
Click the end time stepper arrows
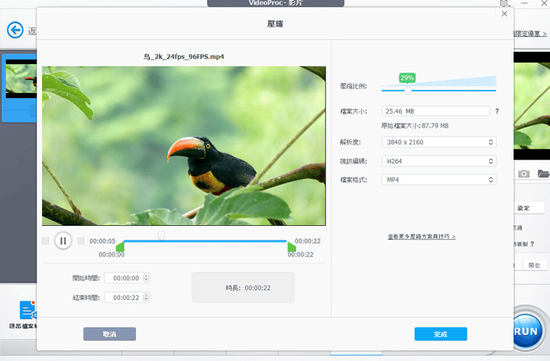(146, 298)
